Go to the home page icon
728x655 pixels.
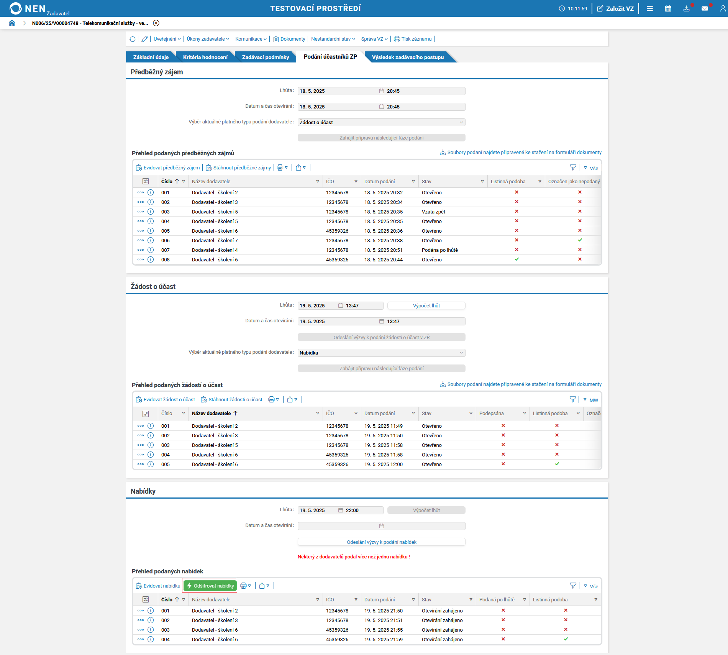tap(12, 23)
